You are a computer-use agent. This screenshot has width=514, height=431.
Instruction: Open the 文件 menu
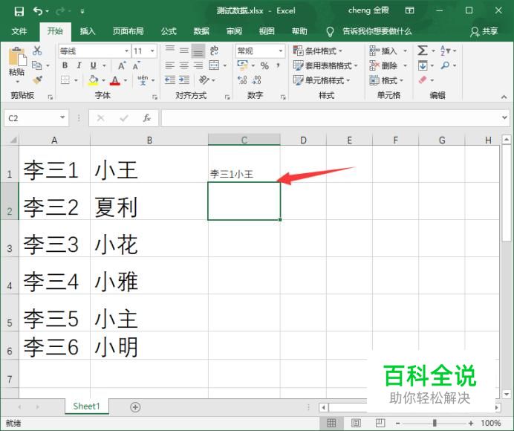(19, 31)
